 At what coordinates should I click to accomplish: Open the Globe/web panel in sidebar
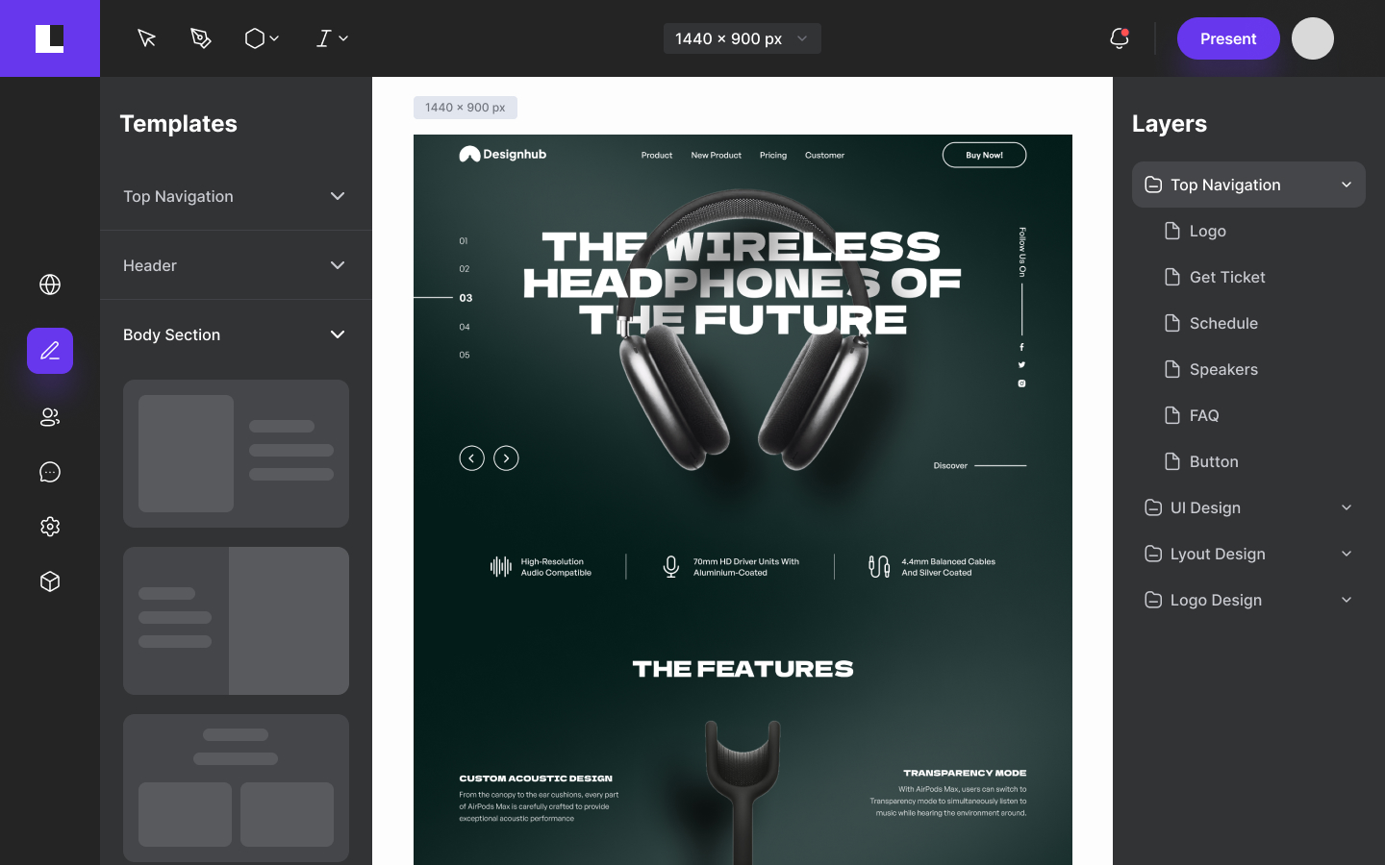[49, 284]
